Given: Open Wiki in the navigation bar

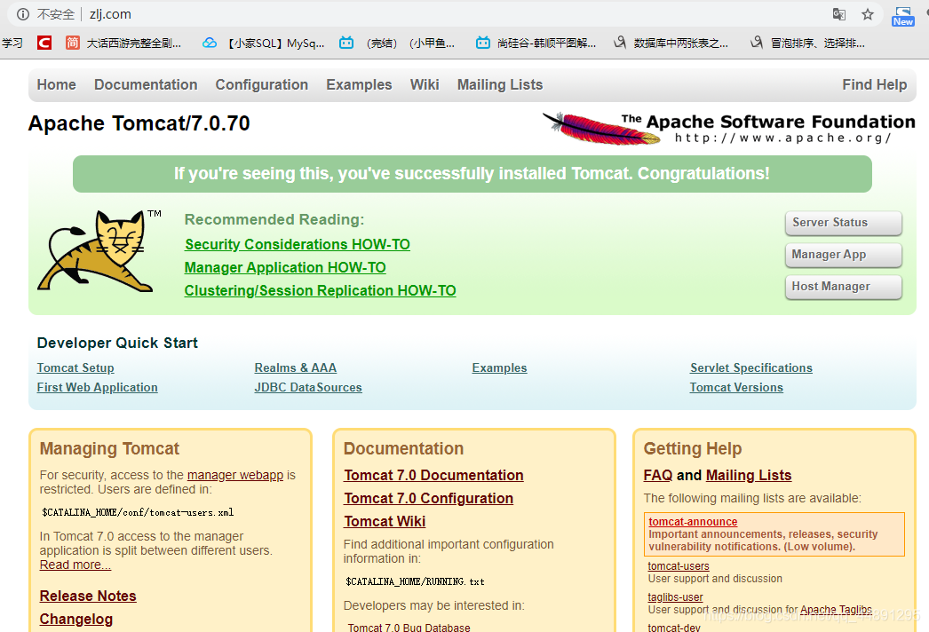Looking at the screenshot, I should coord(425,84).
